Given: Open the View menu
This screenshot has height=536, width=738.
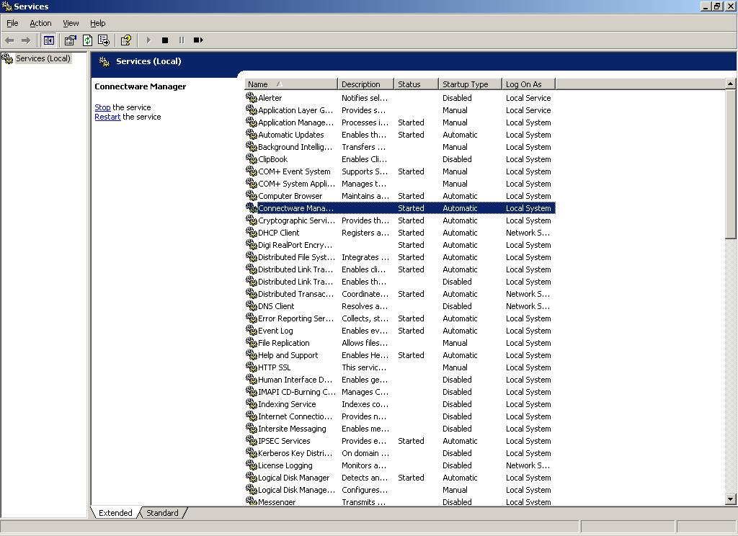Looking at the screenshot, I should coord(71,23).
